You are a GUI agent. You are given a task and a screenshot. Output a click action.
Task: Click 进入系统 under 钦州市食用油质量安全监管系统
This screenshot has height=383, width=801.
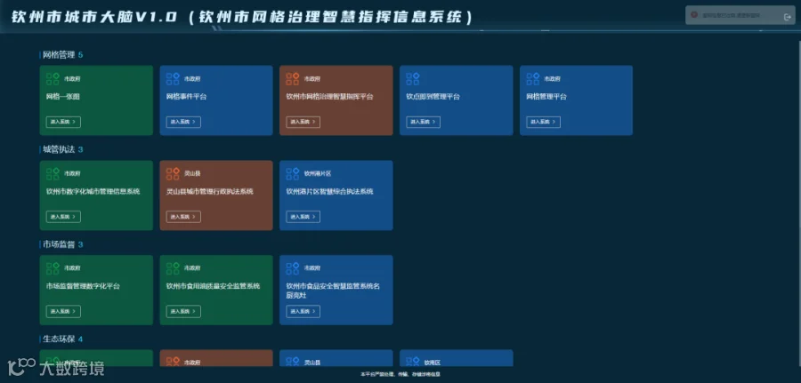point(183,311)
